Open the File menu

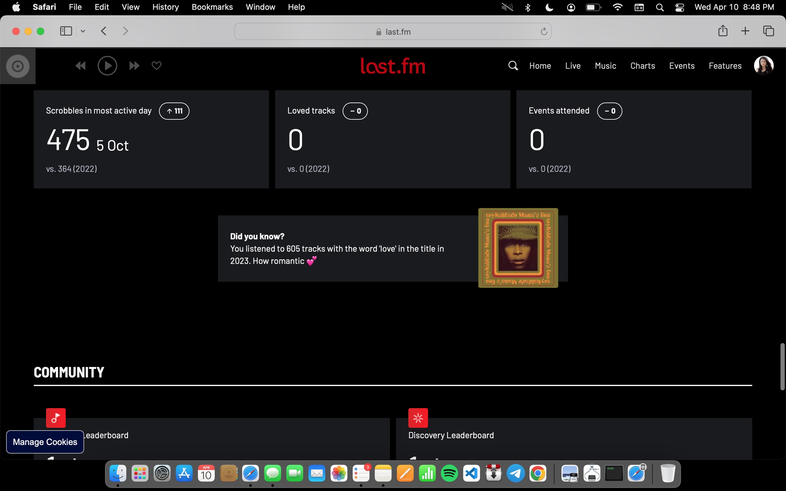click(x=75, y=7)
